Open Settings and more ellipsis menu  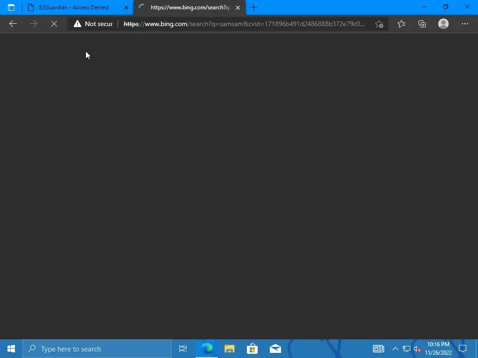(464, 24)
